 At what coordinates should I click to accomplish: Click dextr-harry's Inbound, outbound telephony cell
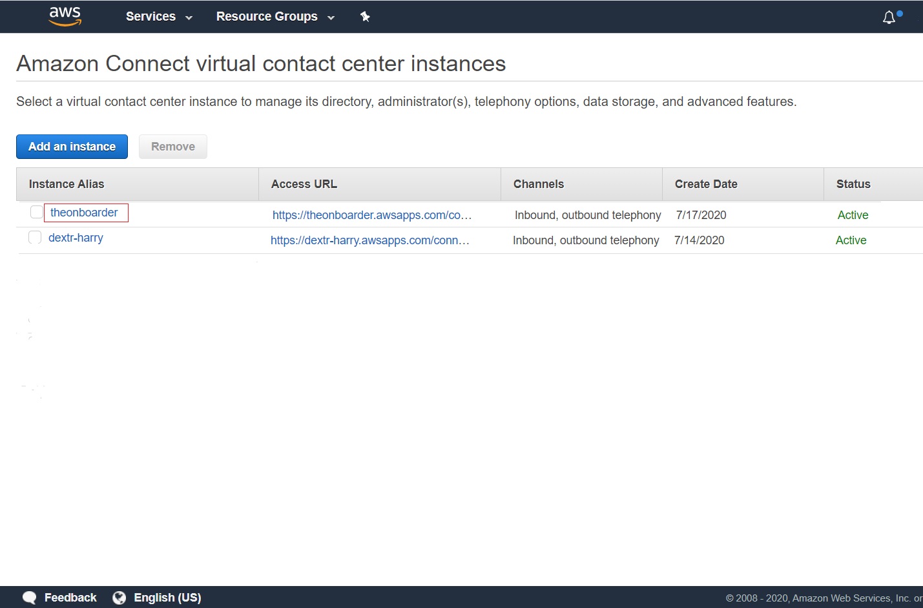[586, 240]
